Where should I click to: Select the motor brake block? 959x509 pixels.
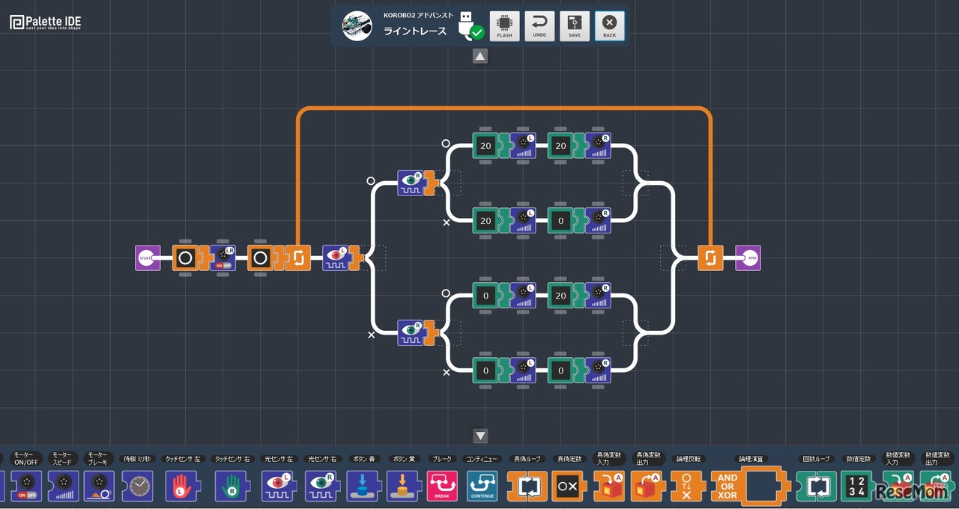coord(99,485)
